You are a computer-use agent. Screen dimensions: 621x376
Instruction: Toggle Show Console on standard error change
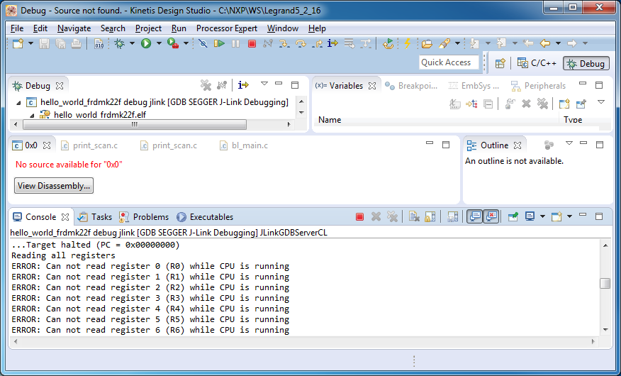(491, 216)
